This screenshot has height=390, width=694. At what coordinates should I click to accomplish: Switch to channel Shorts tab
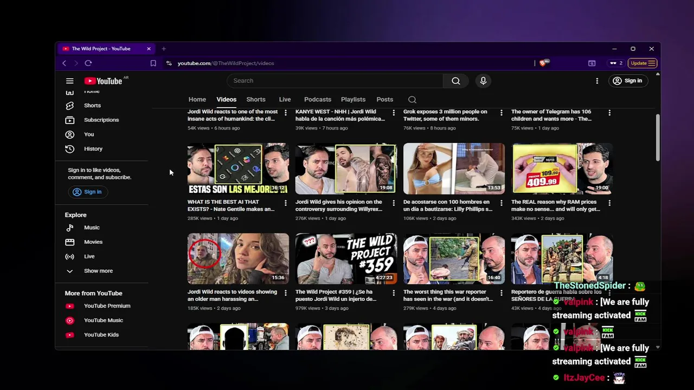pos(256,100)
